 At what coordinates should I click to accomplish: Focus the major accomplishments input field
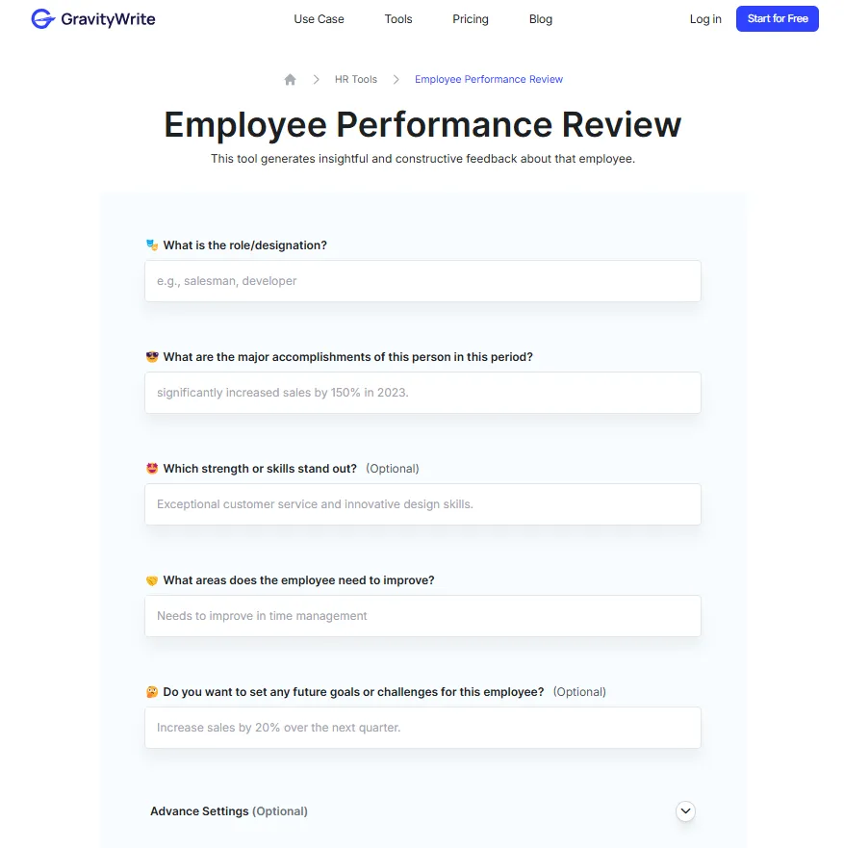tap(422, 393)
